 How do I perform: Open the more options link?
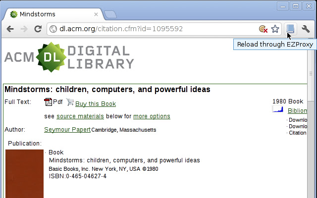coord(152,116)
